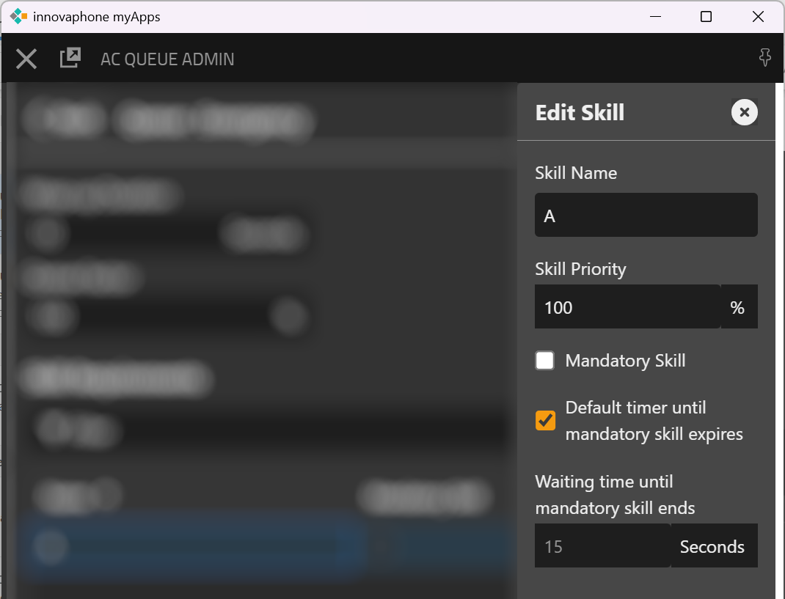Screen dimensions: 785x599
Task: Uncheck the Default timer checkbox
Action: [545, 421]
